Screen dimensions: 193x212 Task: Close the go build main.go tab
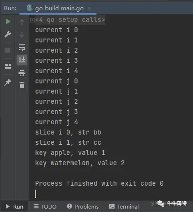click(89, 8)
